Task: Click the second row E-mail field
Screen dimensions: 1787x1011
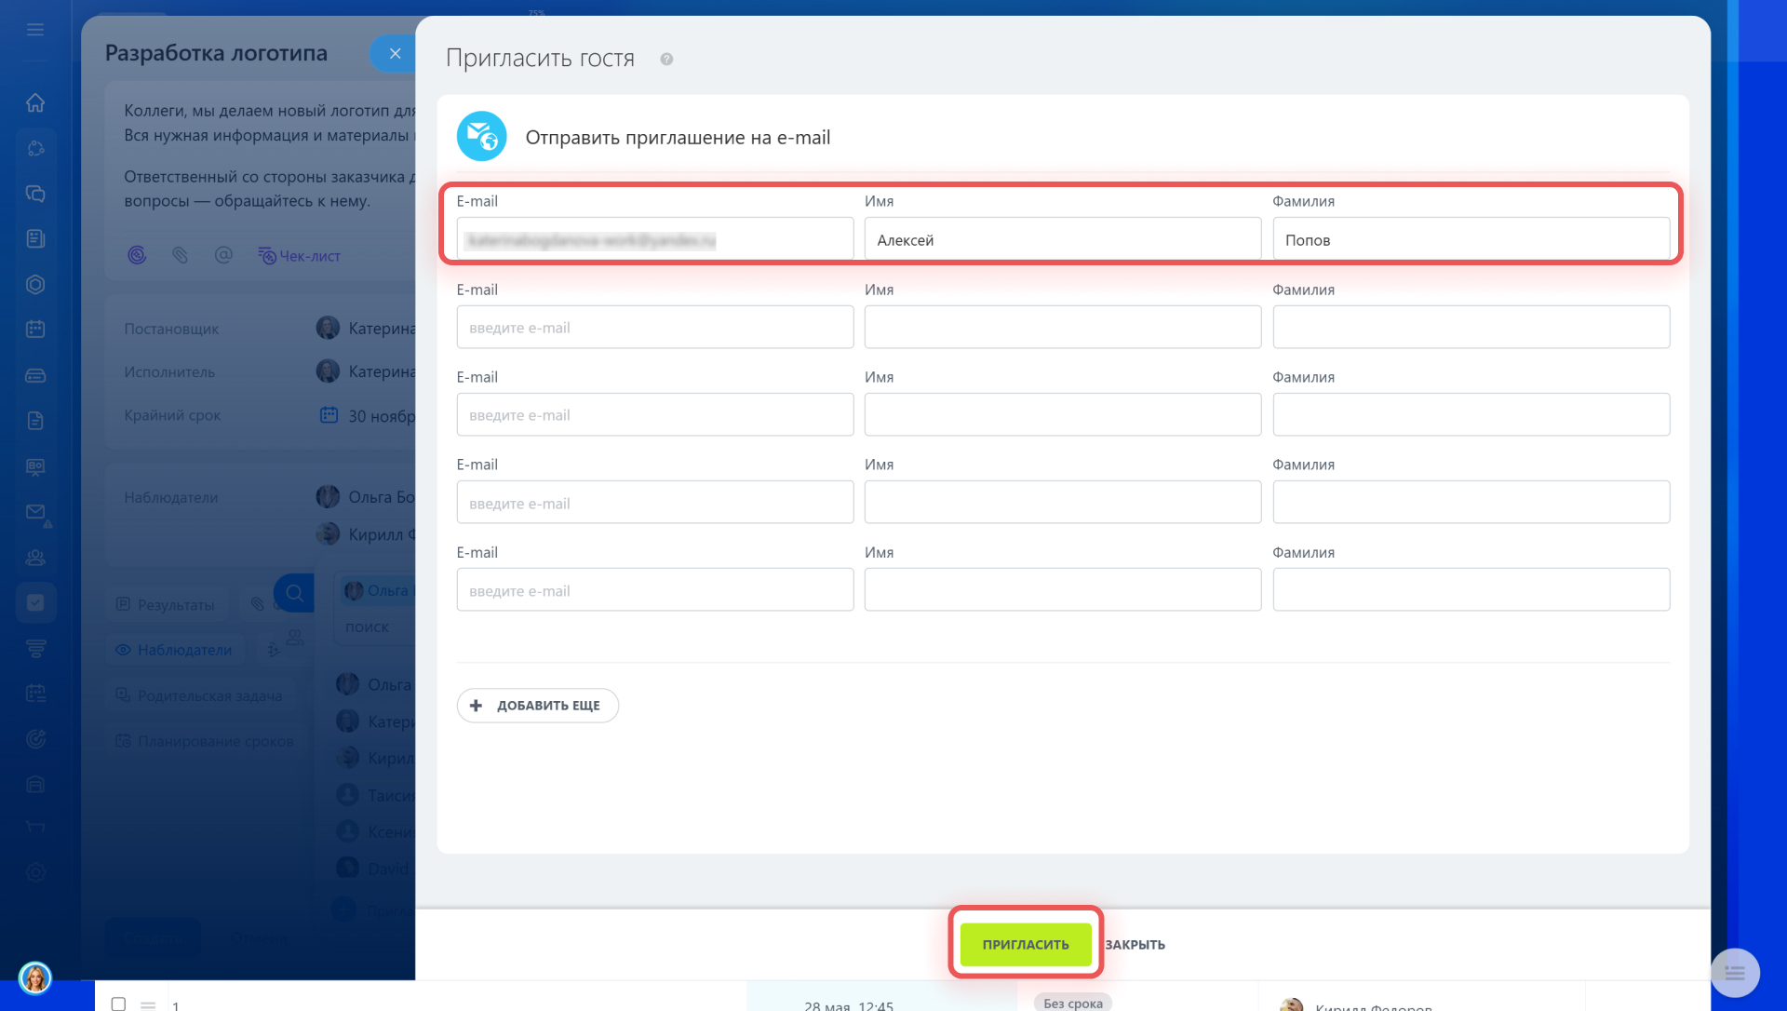Action: coord(654,328)
